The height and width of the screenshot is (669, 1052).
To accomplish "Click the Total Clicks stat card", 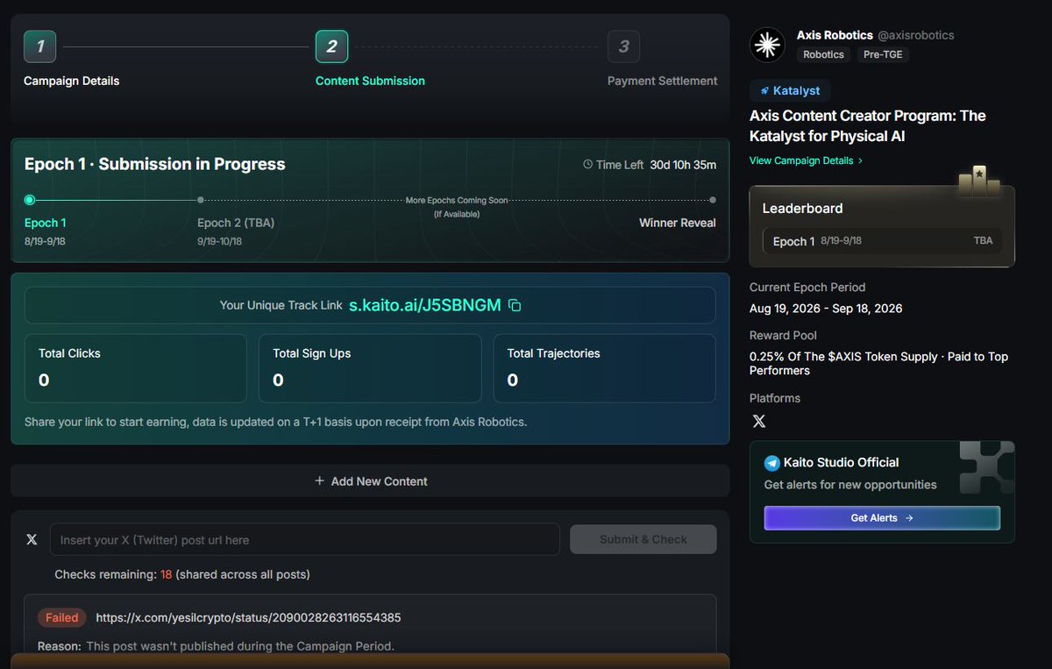I will tap(136, 368).
